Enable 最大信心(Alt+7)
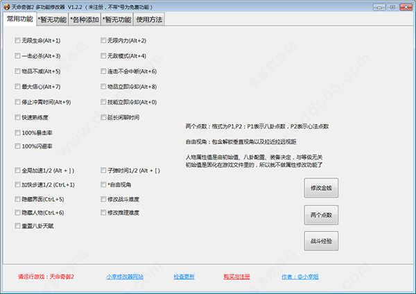The width and height of the screenshot is (416, 294). coord(17,87)
